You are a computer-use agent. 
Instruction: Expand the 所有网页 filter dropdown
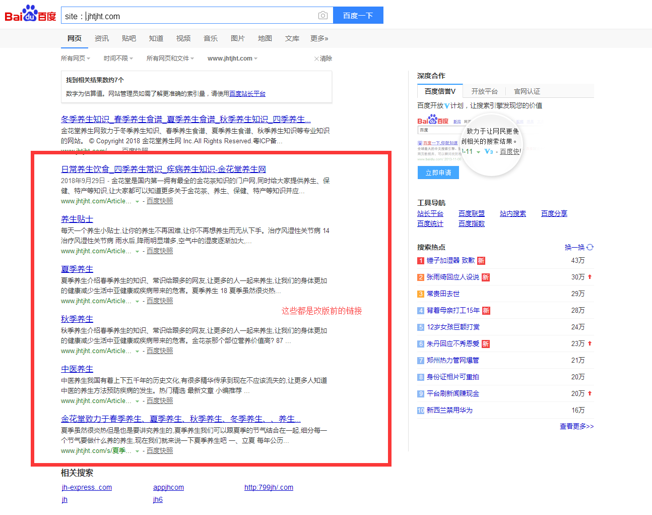(x=75, y=59)
